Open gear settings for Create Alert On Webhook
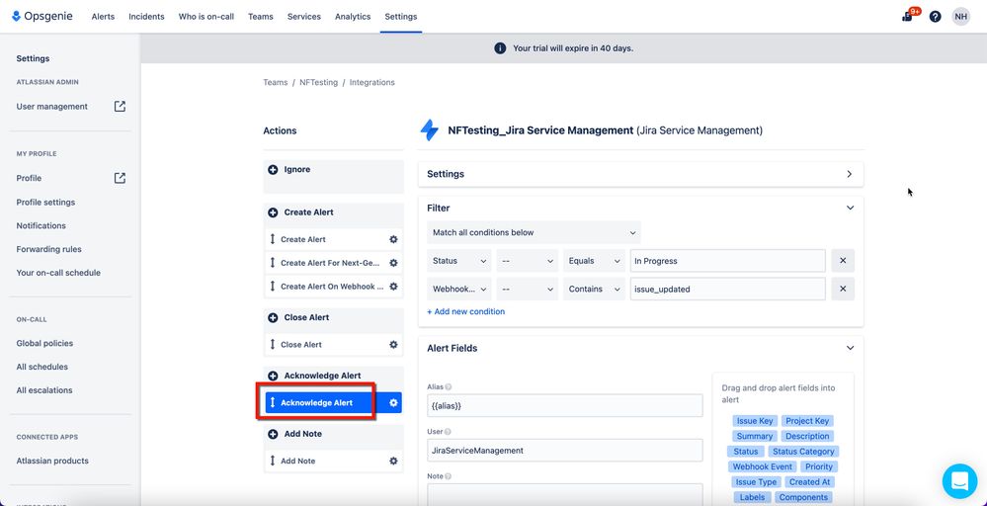Screen dimensions: 987x506 [393, 287]
